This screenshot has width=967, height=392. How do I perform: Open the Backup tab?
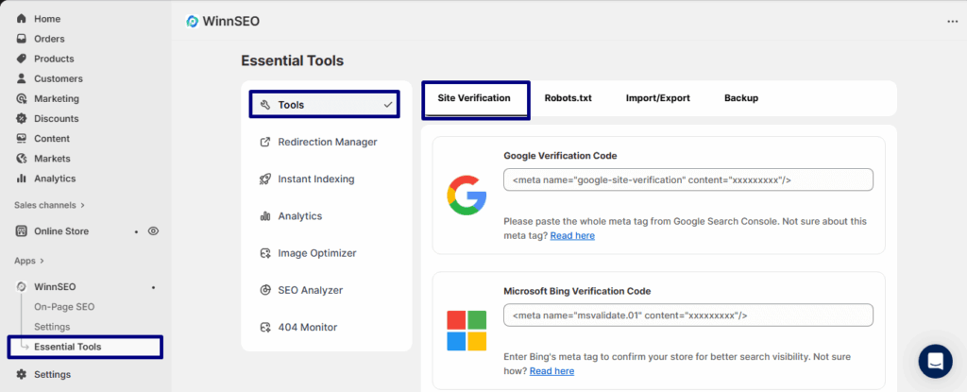tap(741, 98)
